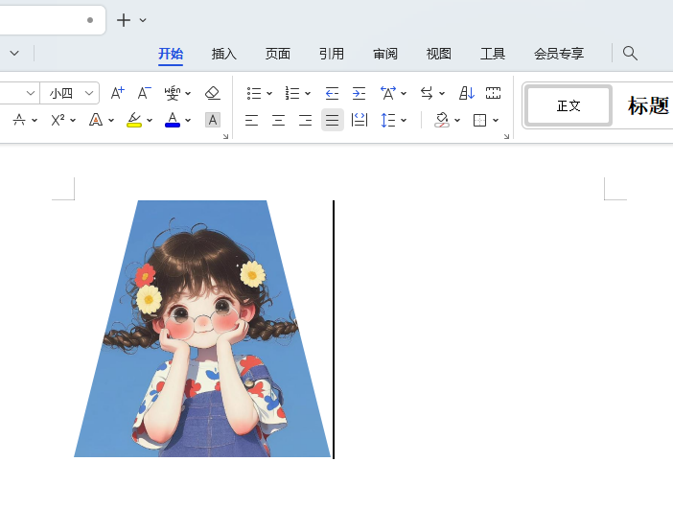Image resolution: width=673 pixels, height=508 pixels.
Task: Insert bulleted list
Action: click(x=254, y=93)
